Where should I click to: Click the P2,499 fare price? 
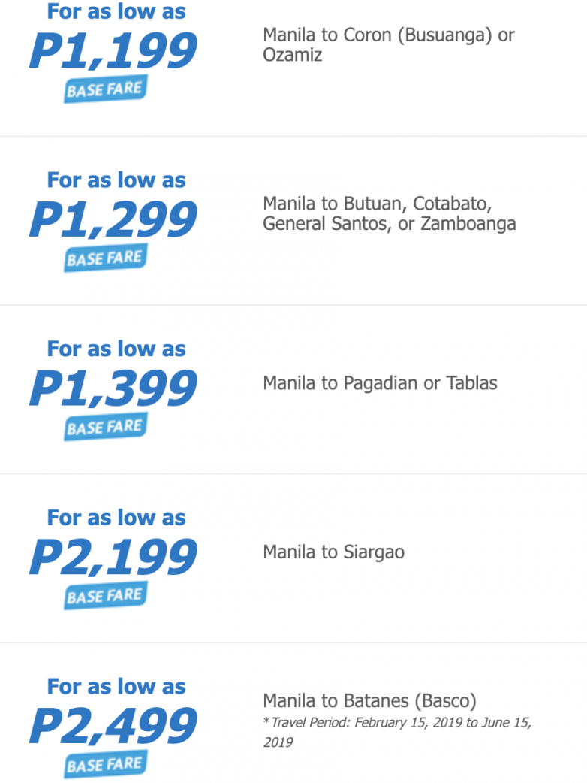[x=113, y=725]
